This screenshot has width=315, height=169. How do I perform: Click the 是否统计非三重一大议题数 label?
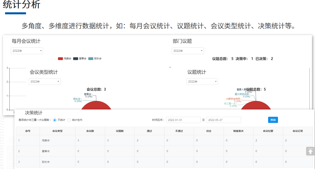[35, 120]
